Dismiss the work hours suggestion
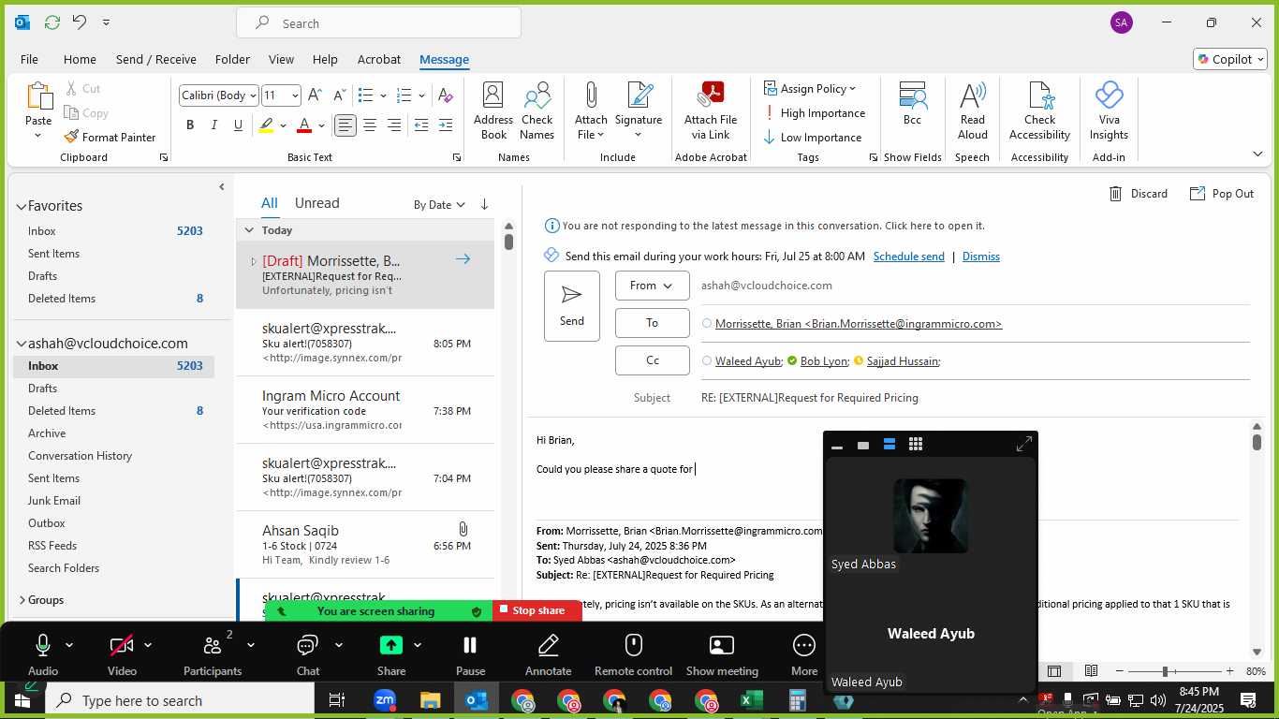The height and width of the screenshot is (719, 1279). pyautogui.click(x=980, y=257)
